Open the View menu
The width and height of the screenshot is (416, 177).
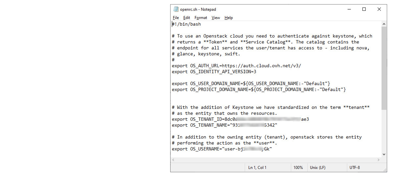click(x=216, y=18)
